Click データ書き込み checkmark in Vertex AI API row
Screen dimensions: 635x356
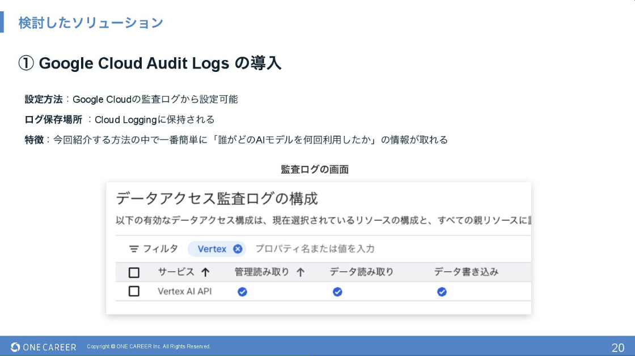[x=442, y=292]
